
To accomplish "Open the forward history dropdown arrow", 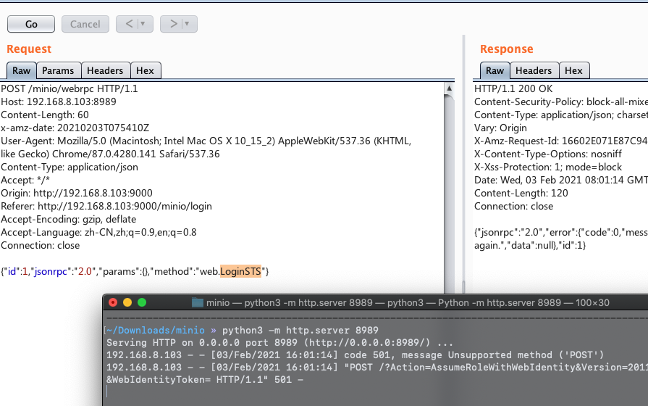I will 187,24.
